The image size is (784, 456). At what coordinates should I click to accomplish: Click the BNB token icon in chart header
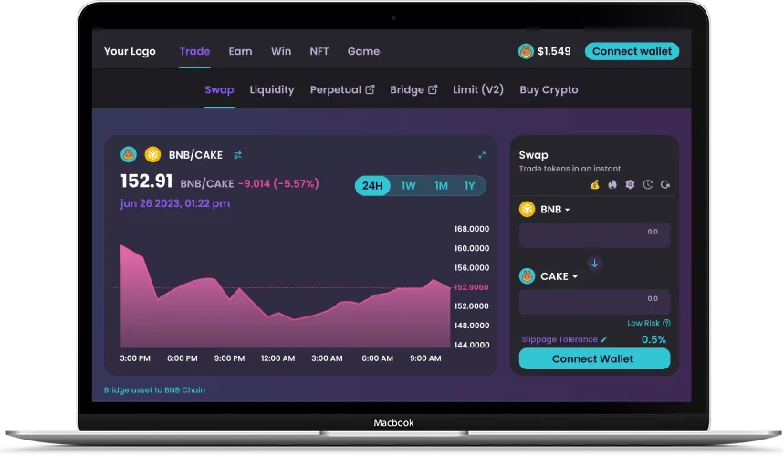pos(152,155)
